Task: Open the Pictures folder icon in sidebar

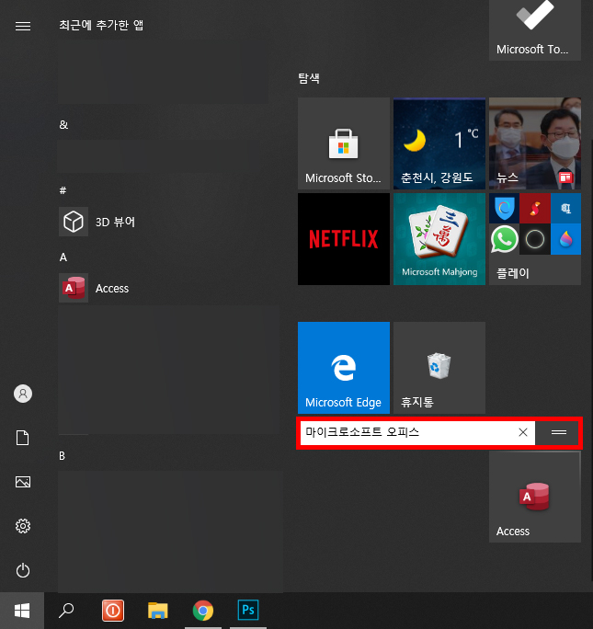Action: (23, 482)
